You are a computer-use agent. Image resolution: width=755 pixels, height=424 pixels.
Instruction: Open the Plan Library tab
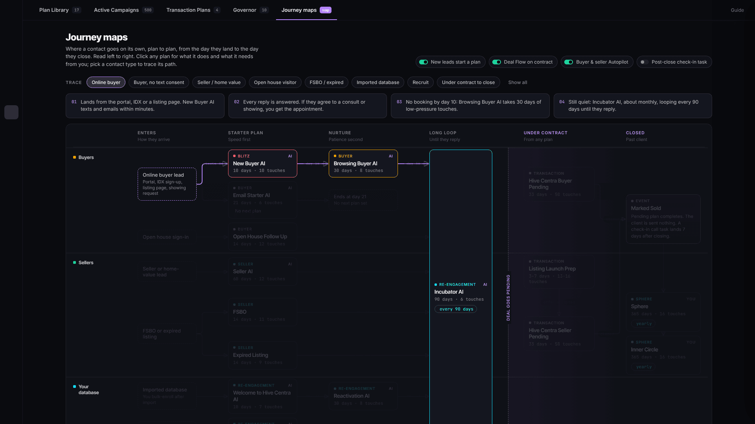pos(60,10)
